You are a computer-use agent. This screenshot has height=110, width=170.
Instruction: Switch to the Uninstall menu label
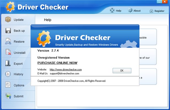[x=20, y=53]
